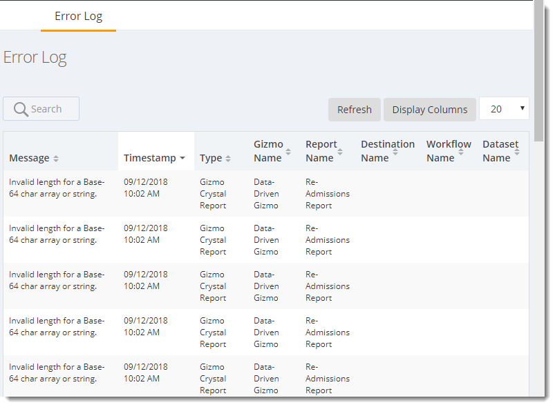555x407 pixels.
Task: Select fifth row's Gizmo Crystal Report type
Action: point(213,379)
